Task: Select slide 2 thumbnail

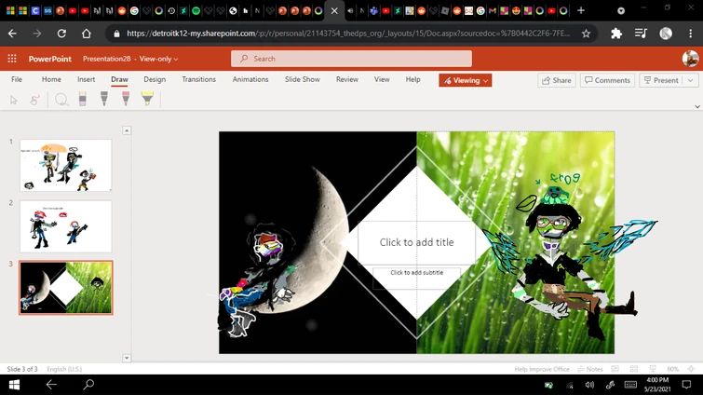Action: pos(66,226)
